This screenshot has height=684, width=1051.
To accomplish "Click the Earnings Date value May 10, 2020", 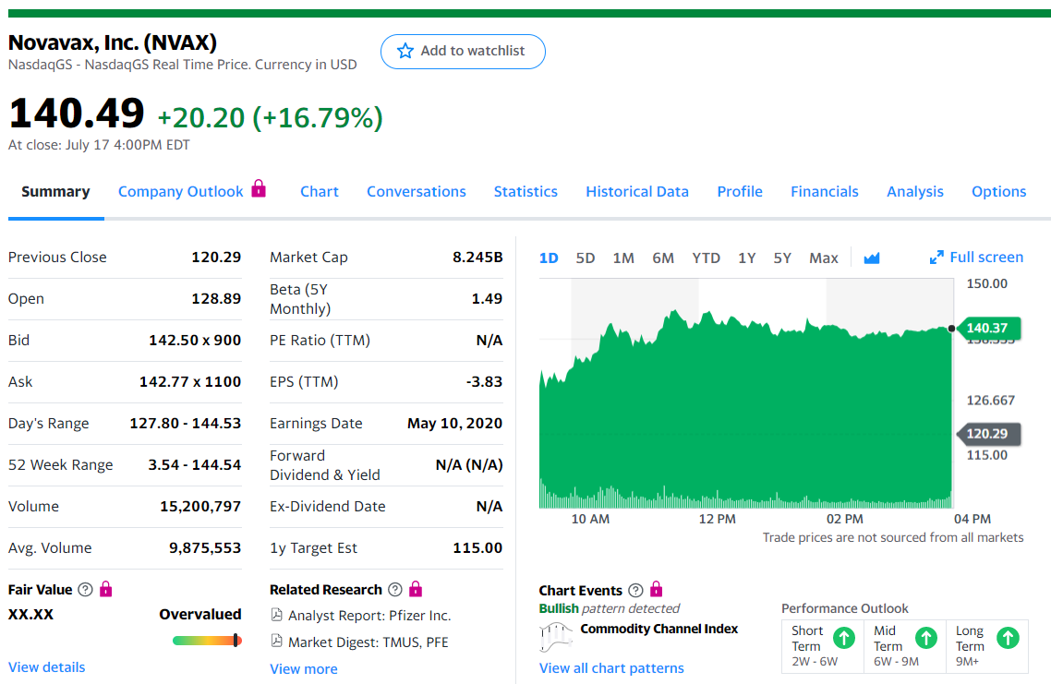I will tap(454, 424).
